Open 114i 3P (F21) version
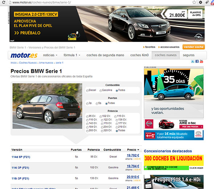Viewport: 214px width, 189px height. 20,168
